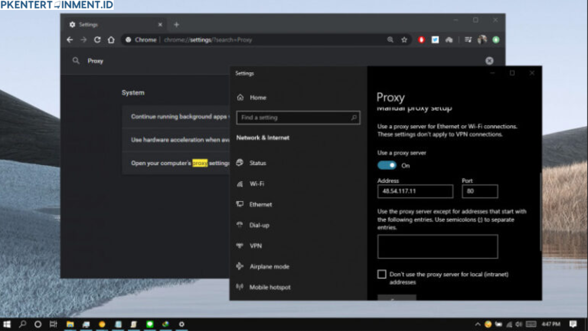Click the Proxy page vertical scrollbar
588x331 pixels.
(x=541, y=211)
